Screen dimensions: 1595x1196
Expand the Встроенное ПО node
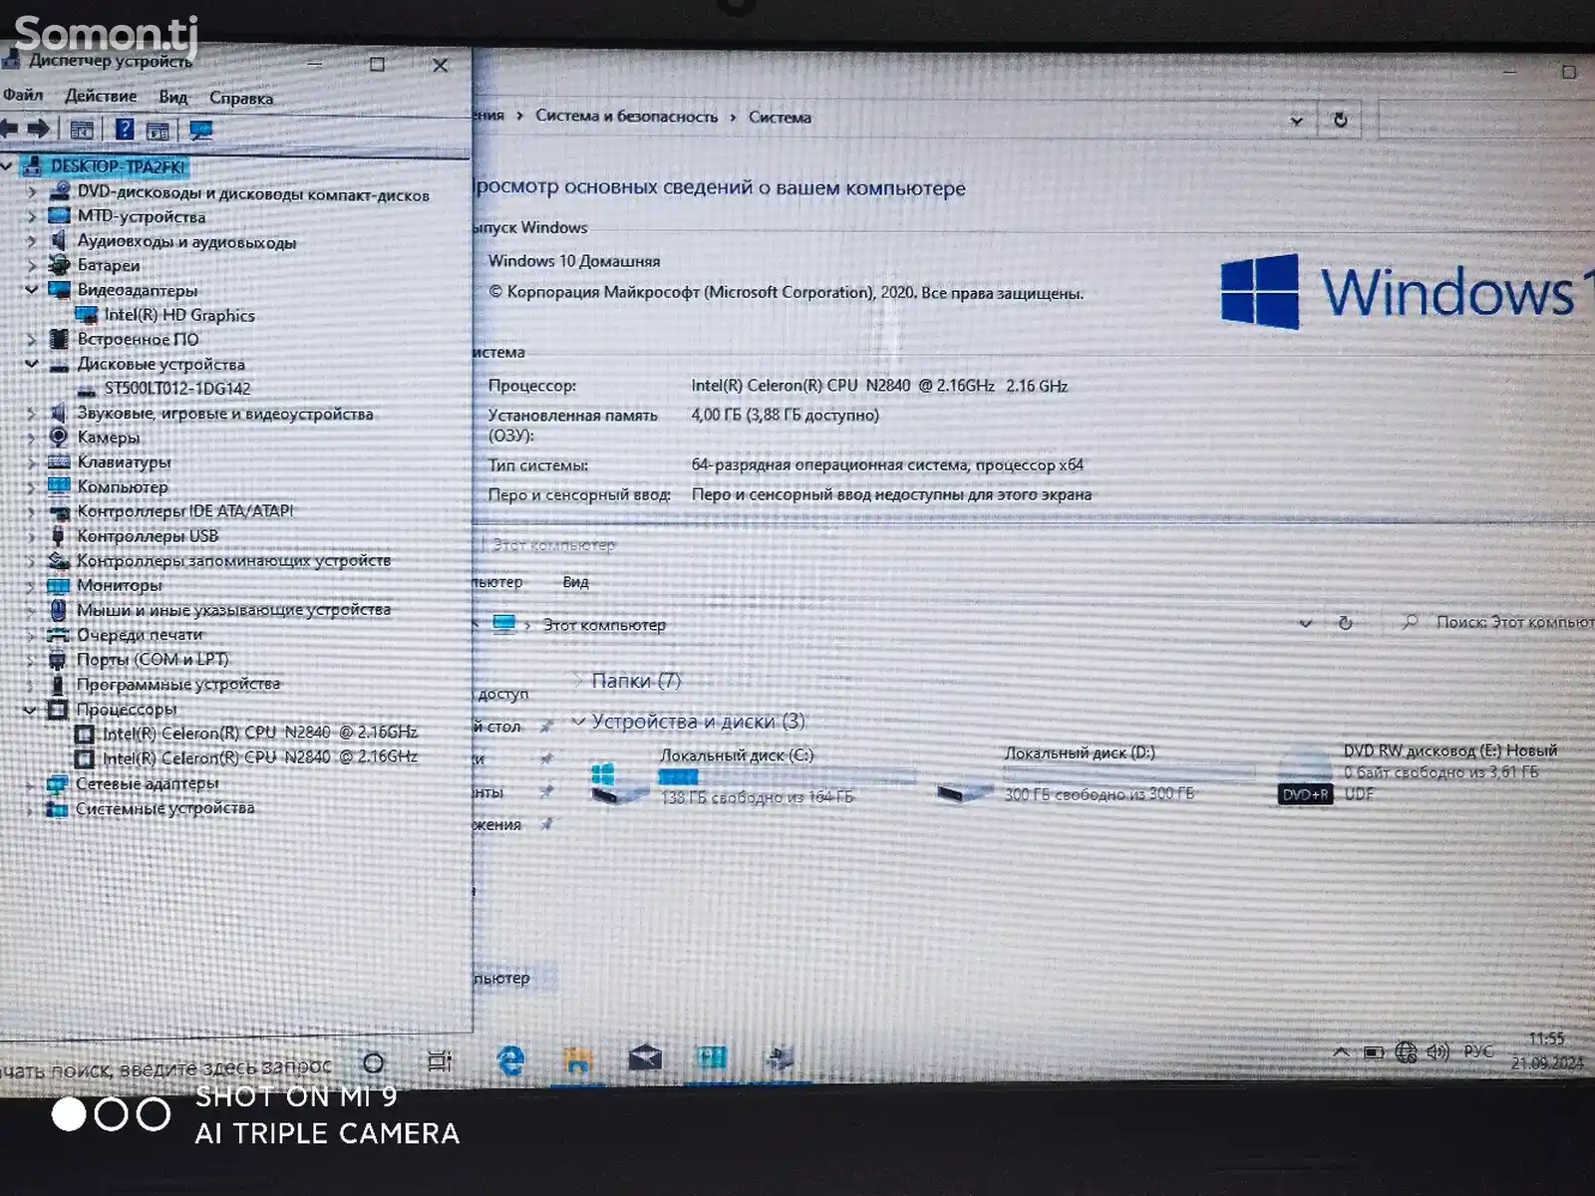[32, 340]
